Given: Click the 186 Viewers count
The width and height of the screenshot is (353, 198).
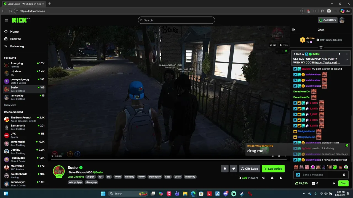Looking at the screenshot, I should [x=248, y=178].
